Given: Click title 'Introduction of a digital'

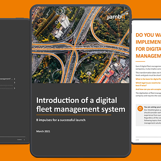Looking at the screenshot, I should click(x=77, y=100).
